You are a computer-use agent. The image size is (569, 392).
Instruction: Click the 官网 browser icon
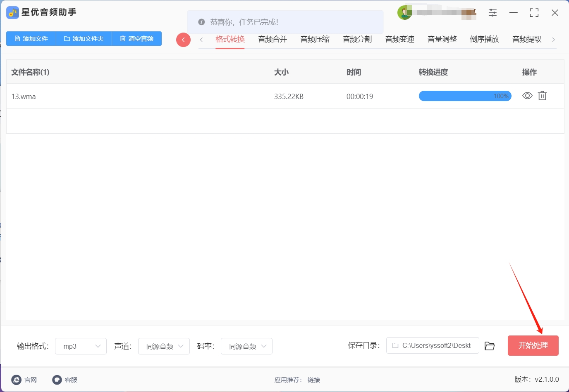17,380
